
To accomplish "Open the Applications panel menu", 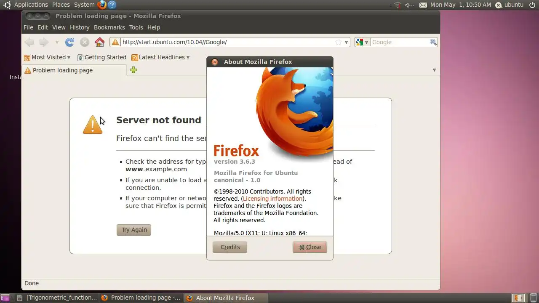I will [x=31, y=5].
